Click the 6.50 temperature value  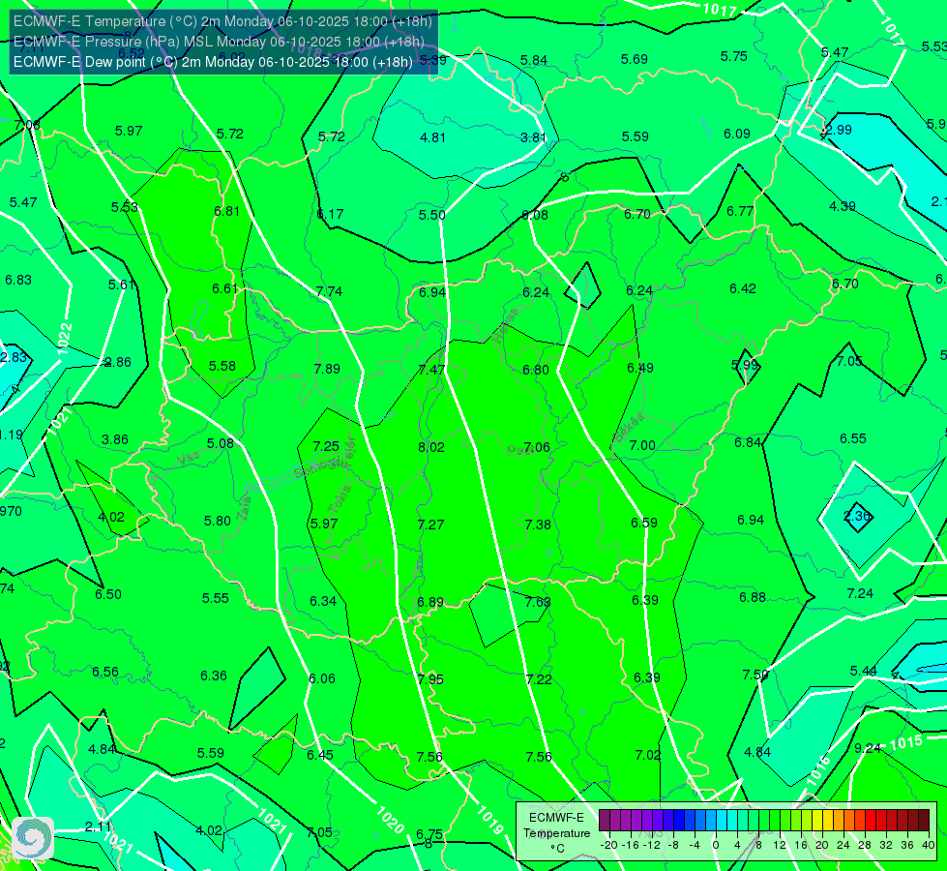tap(108, 595)
